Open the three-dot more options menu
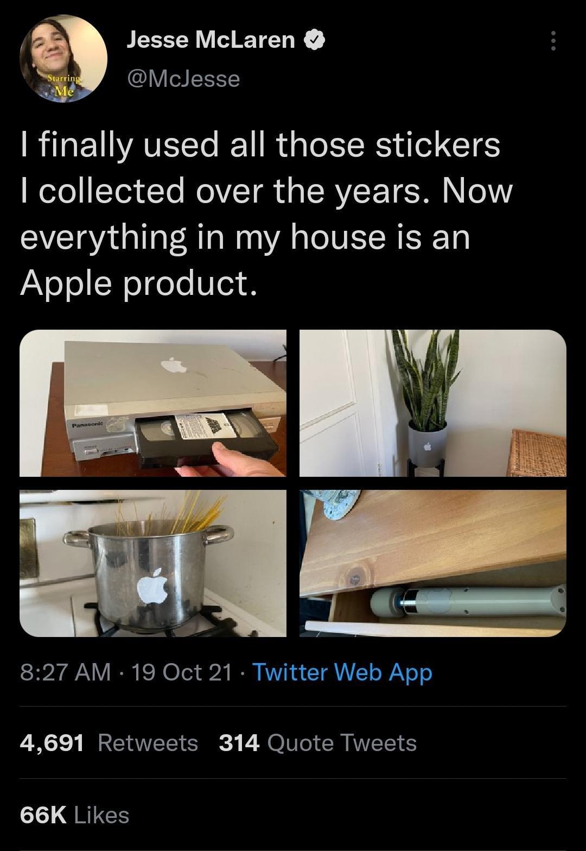Image resolution: width=586 pixels, height=851 pixels. pos(553,41)
